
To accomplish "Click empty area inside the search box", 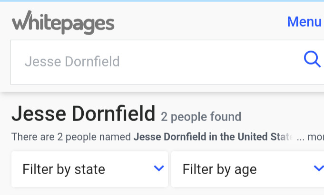I will click(206, 62).
